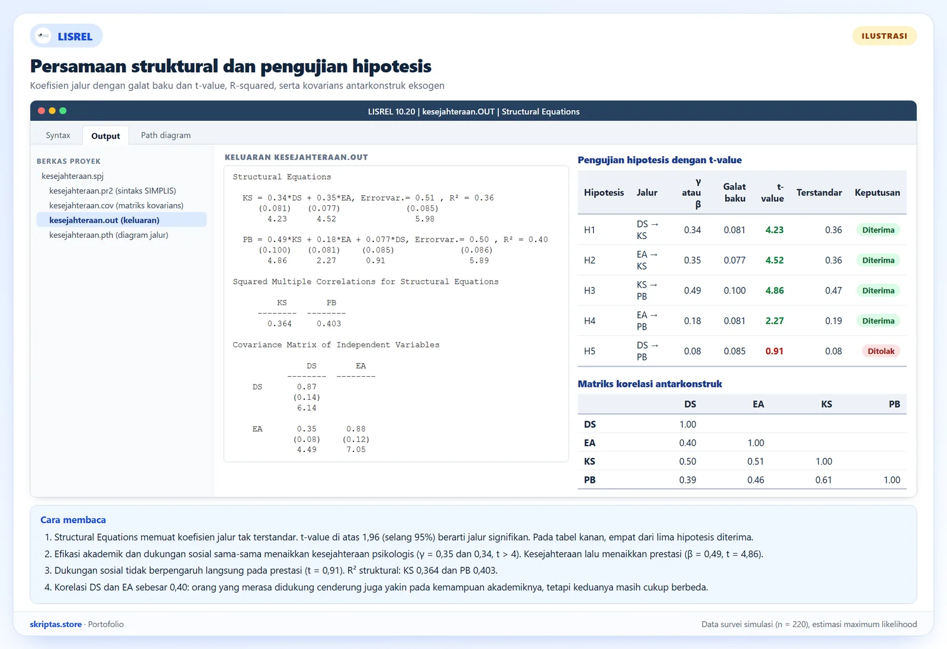Click the 'Cara membaca' heading

pos(73,520)
